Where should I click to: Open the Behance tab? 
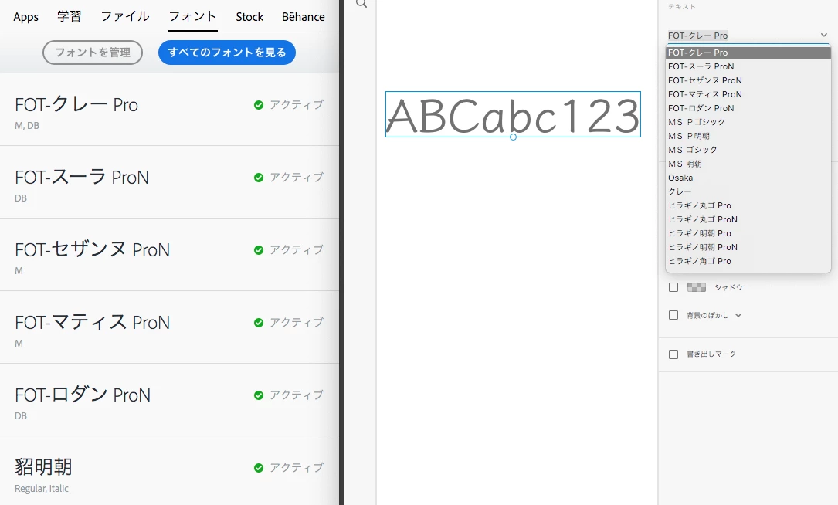(x=304, y=17)
